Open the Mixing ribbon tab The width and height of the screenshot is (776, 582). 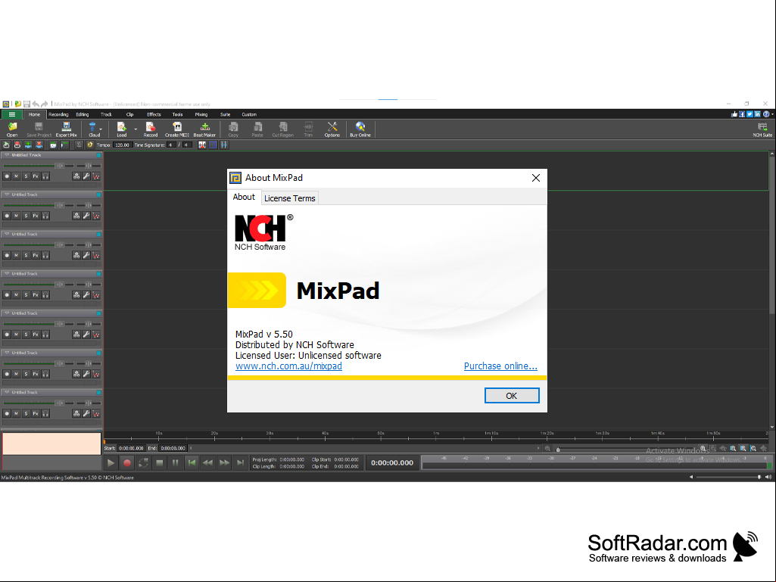pyautogui.click(x=201, y=114)
